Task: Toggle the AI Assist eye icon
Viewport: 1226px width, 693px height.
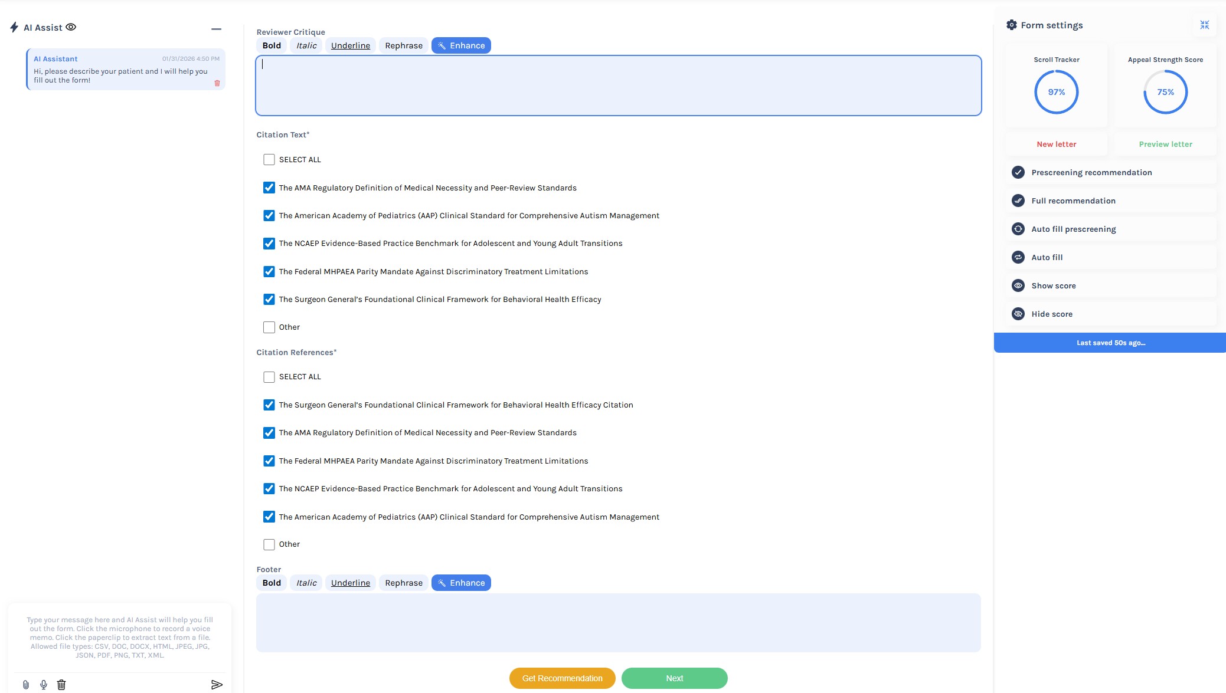Action: (x=71, y=27)
